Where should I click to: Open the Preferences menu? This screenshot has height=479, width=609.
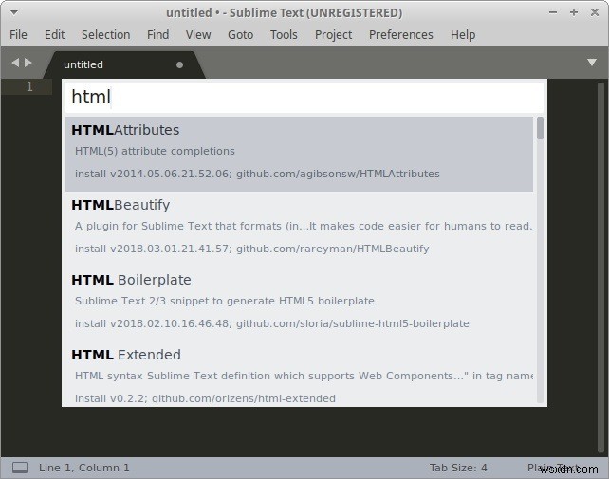click(401, 35)
